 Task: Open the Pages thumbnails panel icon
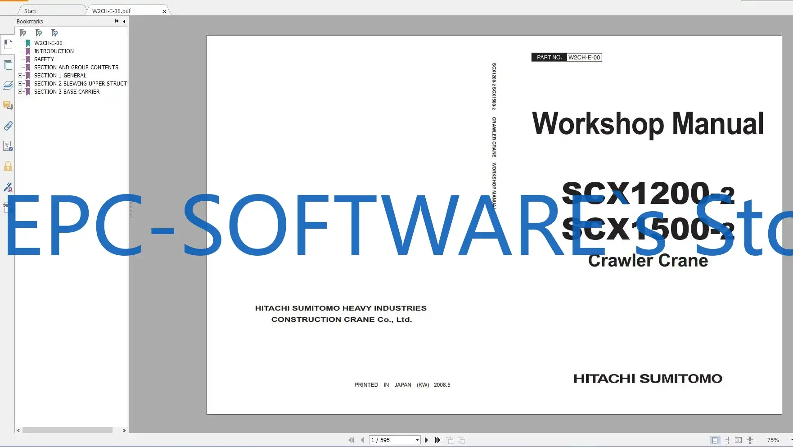(8, 65)
